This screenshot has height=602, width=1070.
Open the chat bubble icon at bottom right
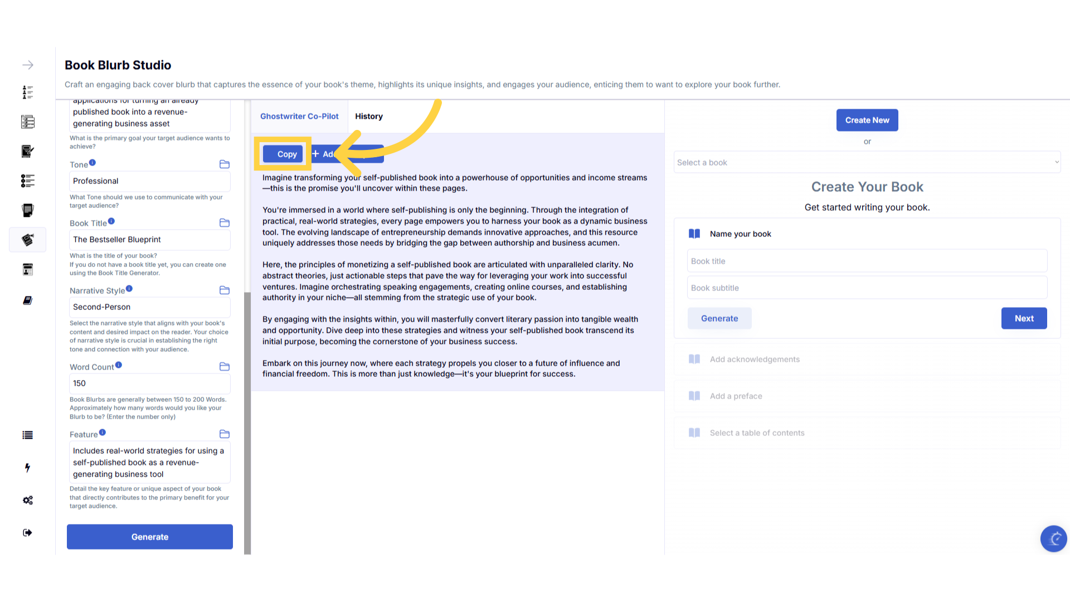pyautogui.click(x=1053, y=539)
